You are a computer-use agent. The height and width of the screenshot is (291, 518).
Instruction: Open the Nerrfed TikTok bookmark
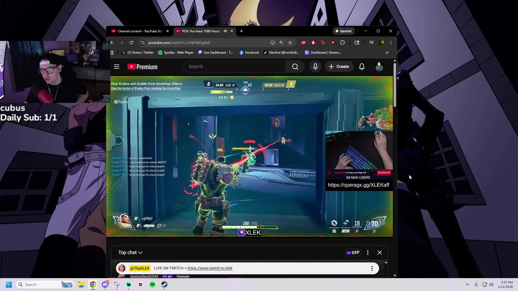281,53
